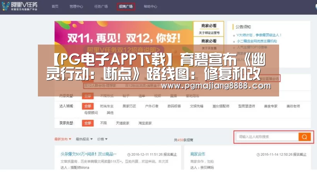
Task: Filter by 居家巧匠 talent field
Action: coord(129,106)
